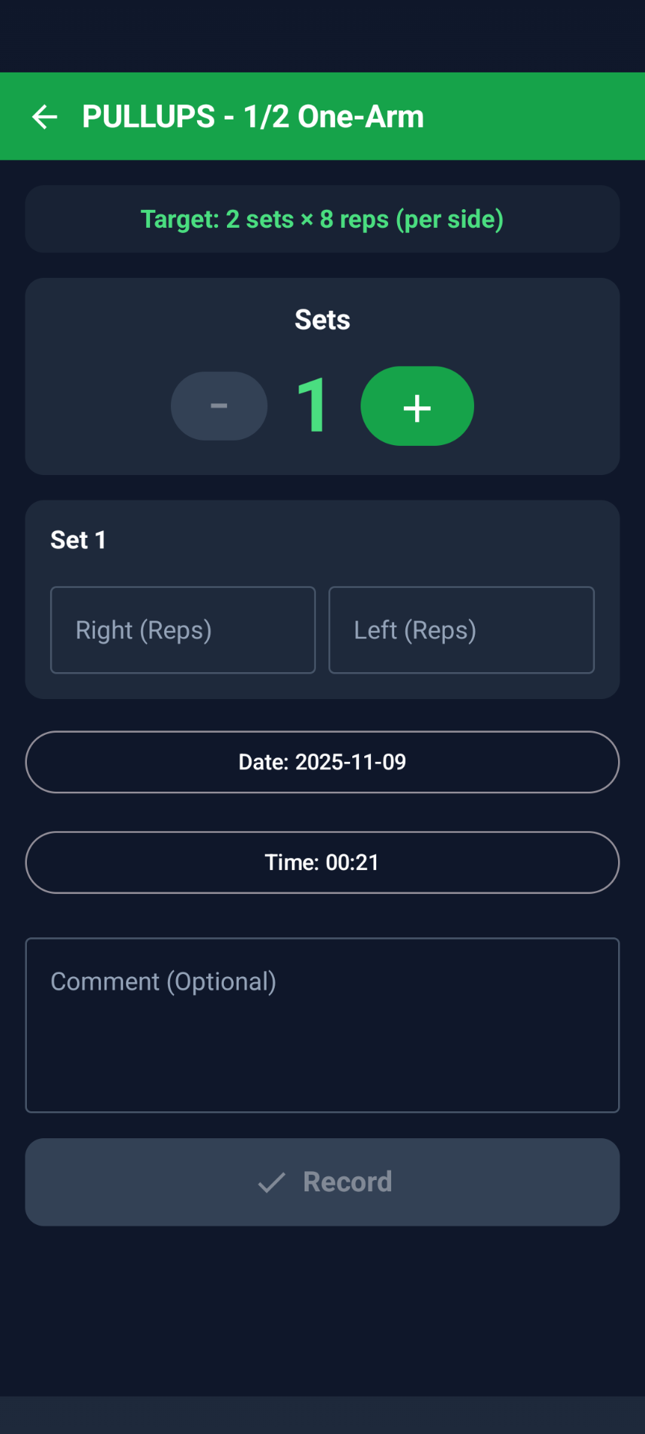Focus the Right (Reps) input field

coord(183,630)
